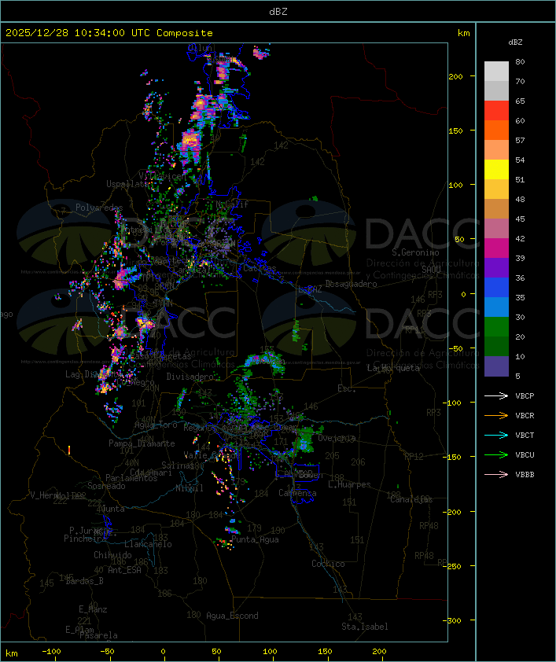Click the green VBCU arrow icon

496,454
